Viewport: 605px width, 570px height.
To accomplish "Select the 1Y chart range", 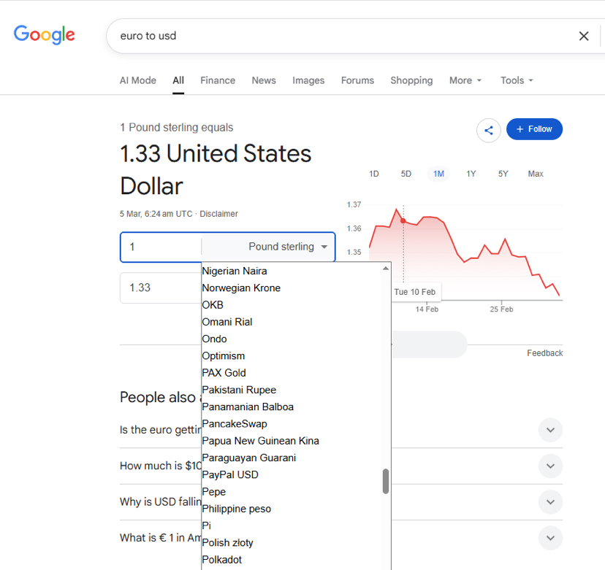I will [x=471, y=174].
